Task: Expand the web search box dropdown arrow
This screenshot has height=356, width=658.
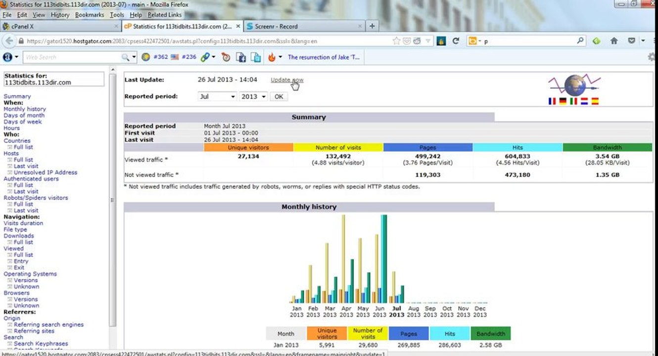Action: (x=134, y=57)
